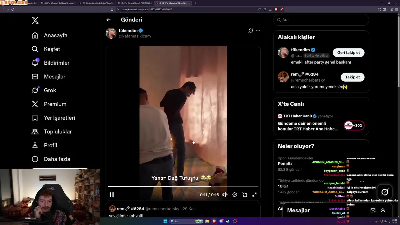Viewport: 400px width, 225px height.
Task: Open new browser tab with plus button
Action: tap(195, 3)
